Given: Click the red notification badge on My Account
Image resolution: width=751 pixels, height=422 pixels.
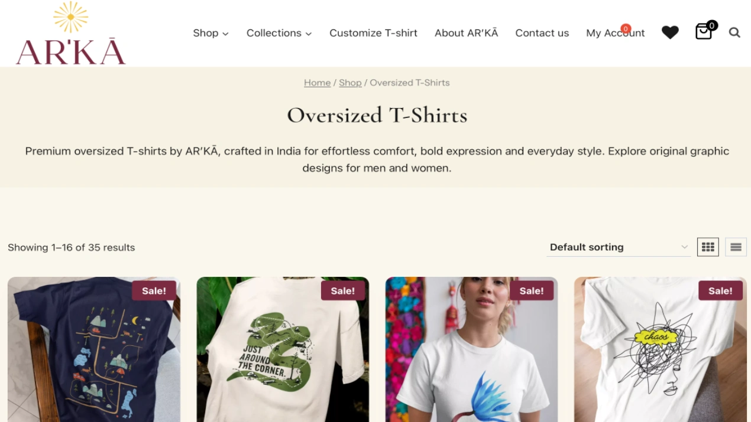Looking at the screenshot, I should pos(626,28).
